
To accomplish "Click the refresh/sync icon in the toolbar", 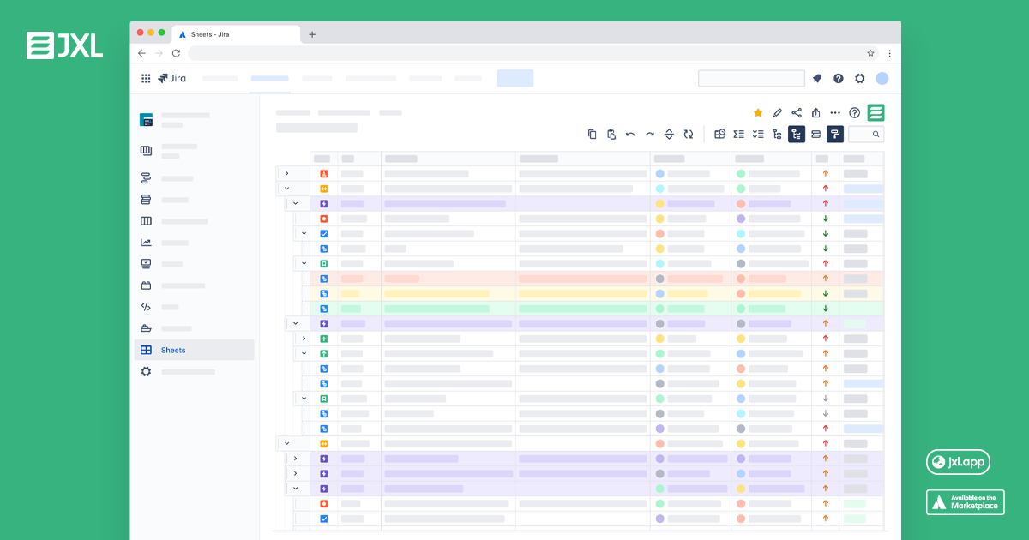I will tap(689, 134).
